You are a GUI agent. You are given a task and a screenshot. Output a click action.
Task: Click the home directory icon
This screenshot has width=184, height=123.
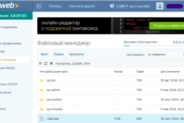pos(51,64)
